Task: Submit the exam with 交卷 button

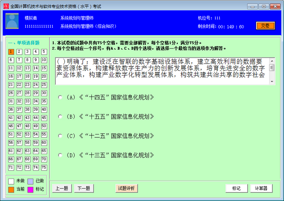Action: 265,26
